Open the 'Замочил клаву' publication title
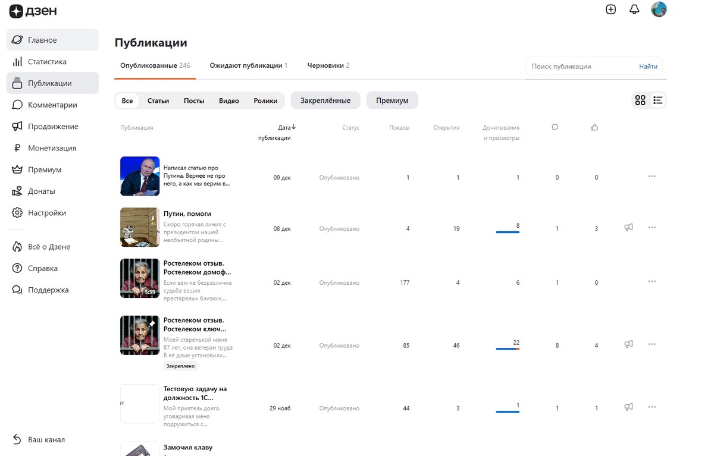Screen dimensions: 714x456 pos(188,447)
